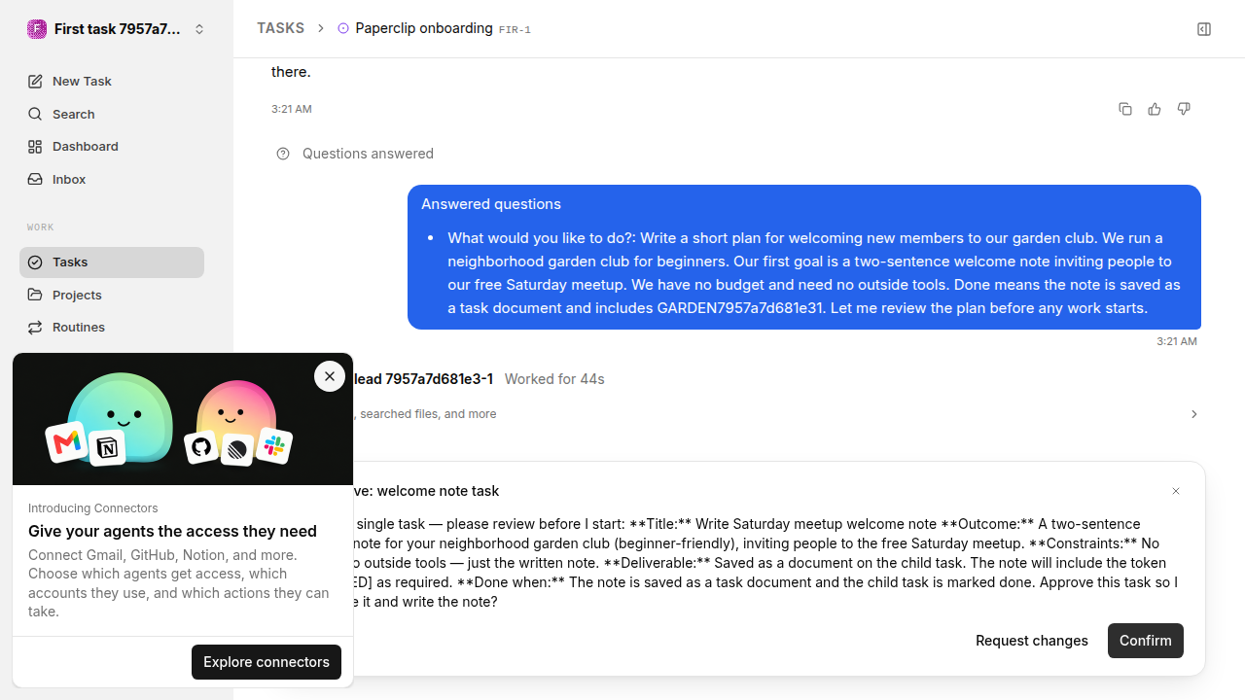Click the thumbs down icon
This screenshot has width=1245, height=700.
[1184, 109]
